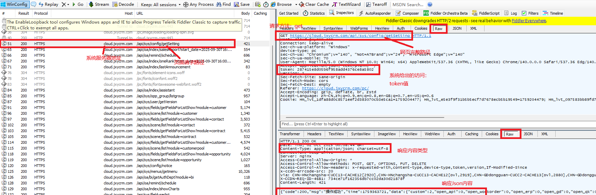Select the response Raw tab
The image size is (596, 195).
(509, 134)
